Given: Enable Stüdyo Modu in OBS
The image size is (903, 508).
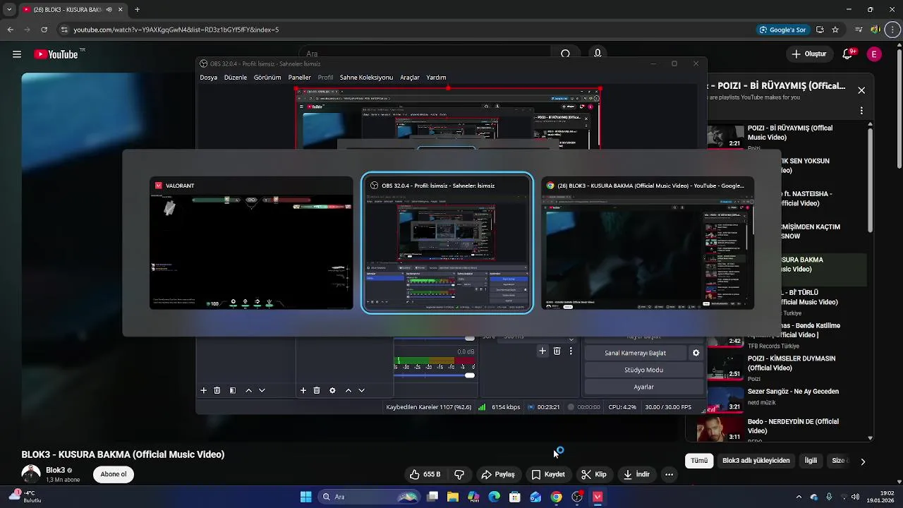Looking at the screenshot, I should 643,370.
